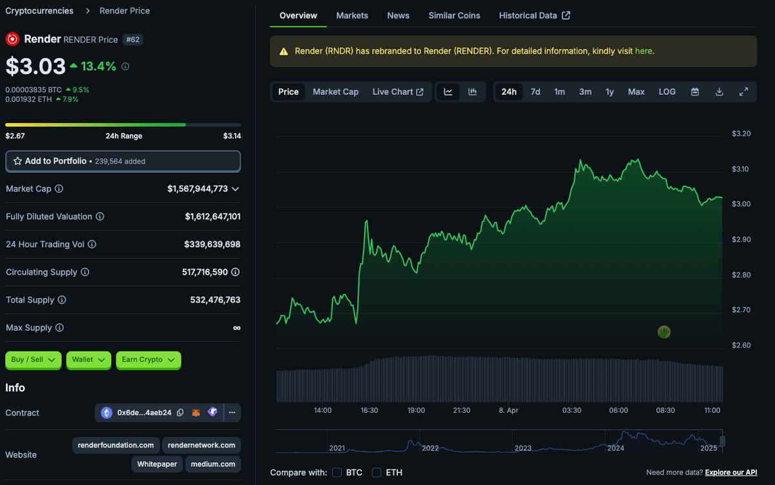This screenshot has width=775, height=485.
Task: Open the medium.com link
Action: click(x=213, y=464)
